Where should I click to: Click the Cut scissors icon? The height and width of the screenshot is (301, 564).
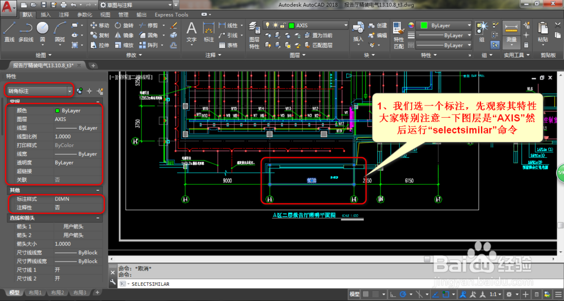tap(558, 25)
